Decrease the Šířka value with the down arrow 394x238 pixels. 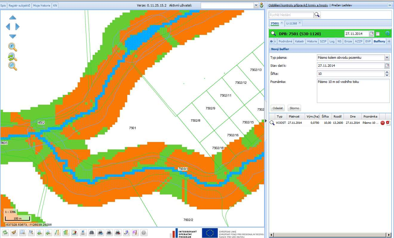coord(387,75)
